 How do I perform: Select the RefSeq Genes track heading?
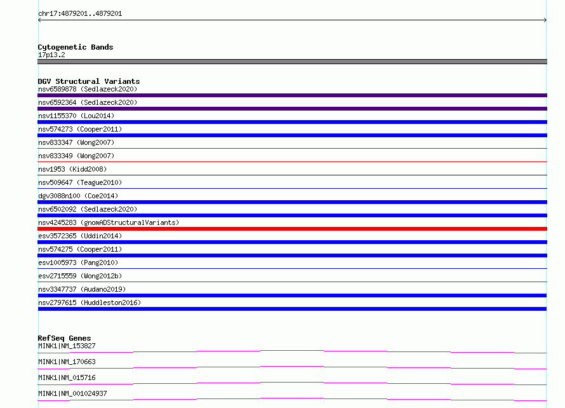pyautogui.click(x=64, y=338)
